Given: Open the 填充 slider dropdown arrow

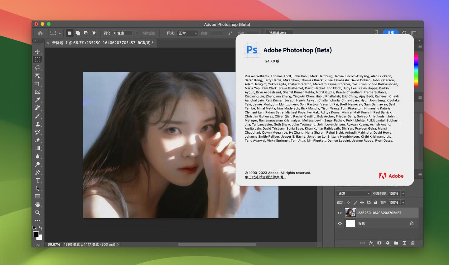Looking at the screenshot, I should tap(403, 202).
